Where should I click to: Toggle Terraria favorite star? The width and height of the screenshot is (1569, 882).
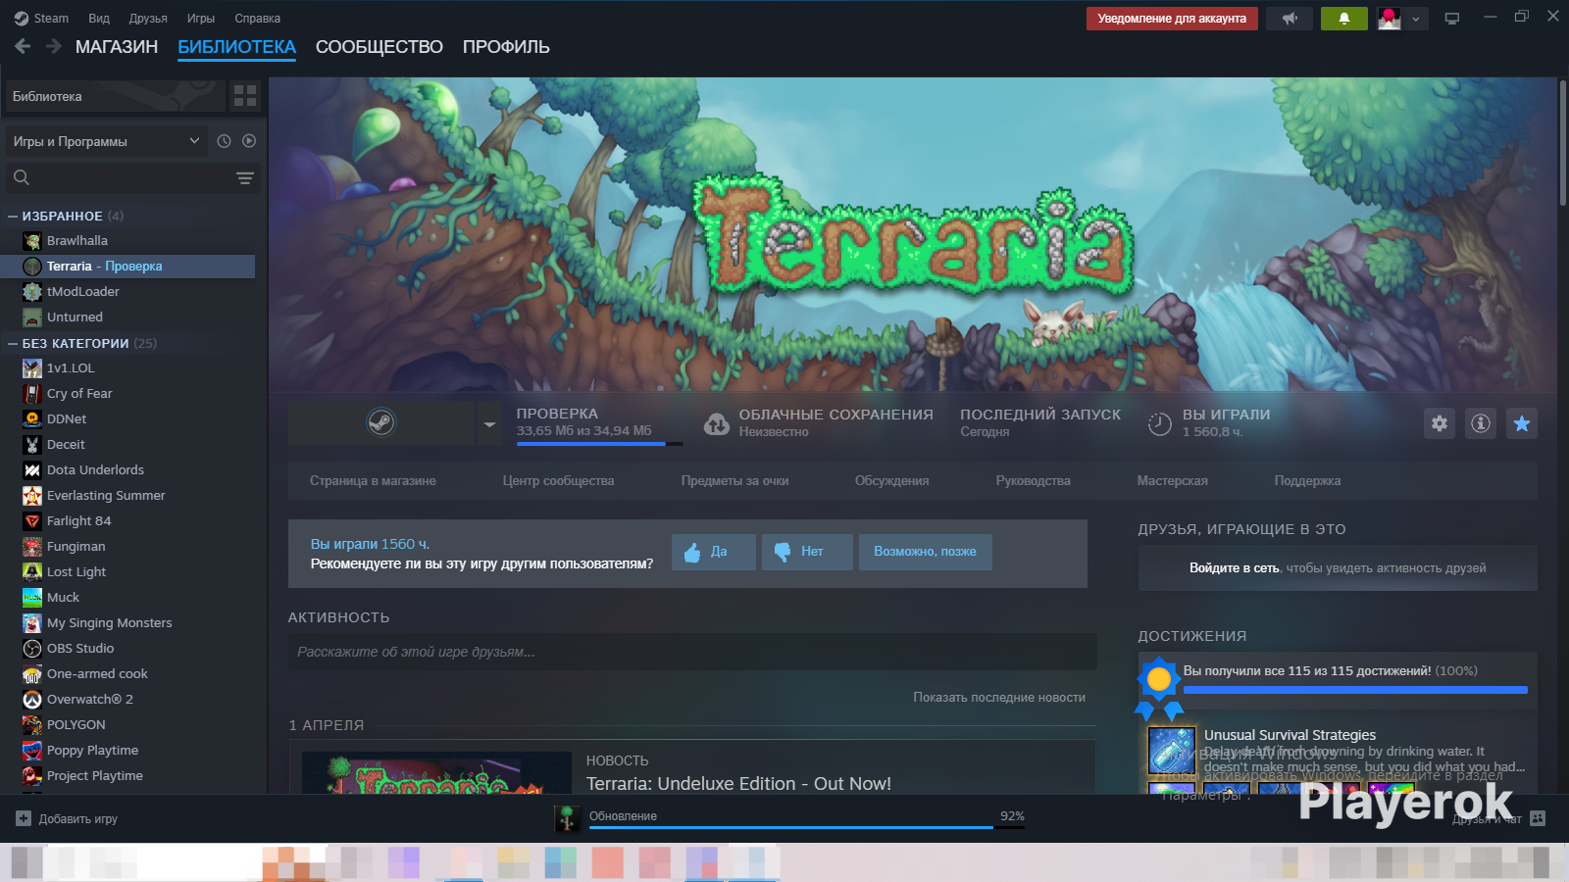pos(1522,423)
